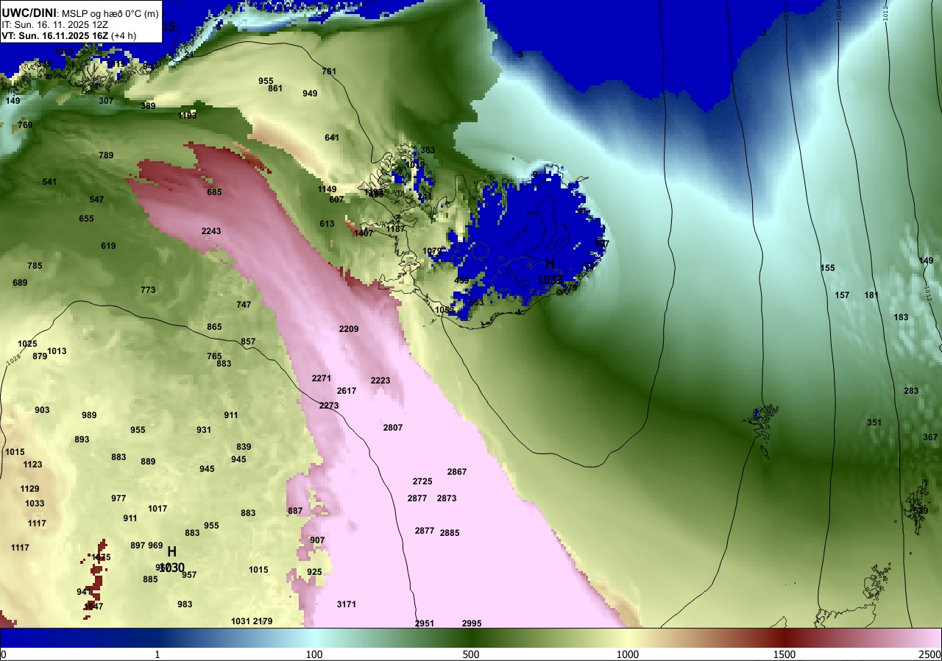Pick the dark red band of the color scale
Viewport: 942px width, 661px height.
click(x=785, y=637)
